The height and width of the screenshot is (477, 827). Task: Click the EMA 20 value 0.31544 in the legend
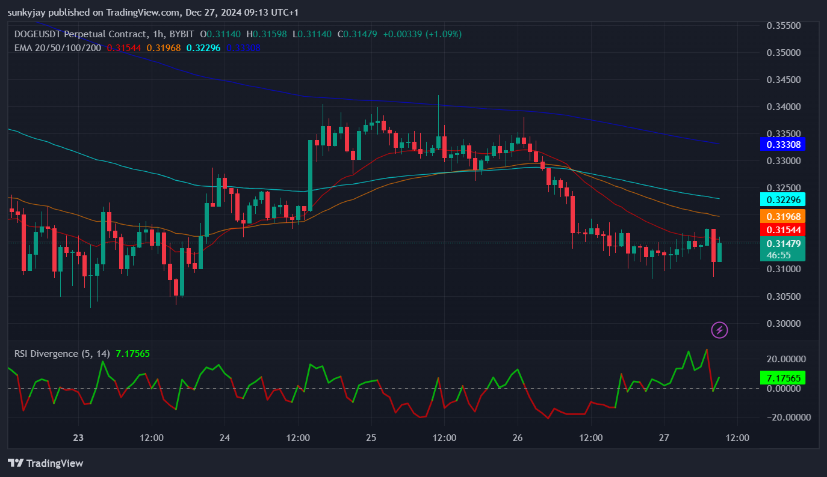click(125, 47)
